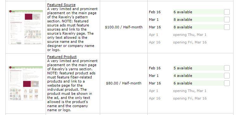
Task: Click the '6 available' bar for Product Mar 16
Action: pyautogui.click(x=198, y=83)
